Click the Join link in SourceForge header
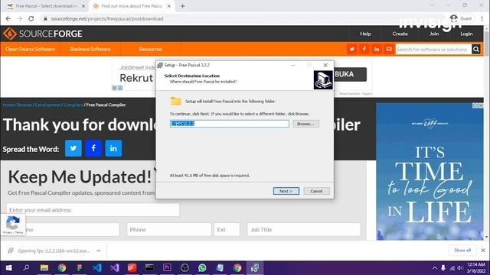Viewport: 490px width, 275px height. click(x=434, y=34)
